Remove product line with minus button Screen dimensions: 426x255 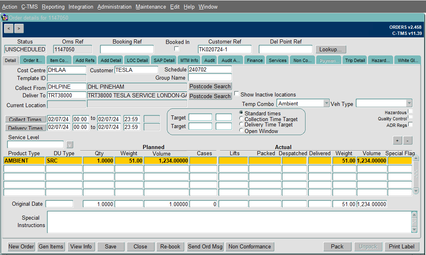[407, 140]
